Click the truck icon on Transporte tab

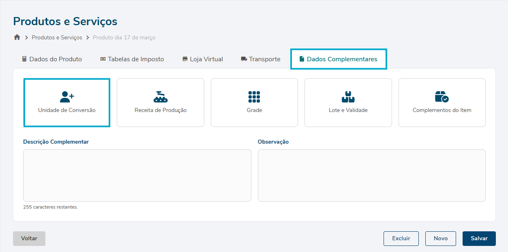tap(244, 59)
